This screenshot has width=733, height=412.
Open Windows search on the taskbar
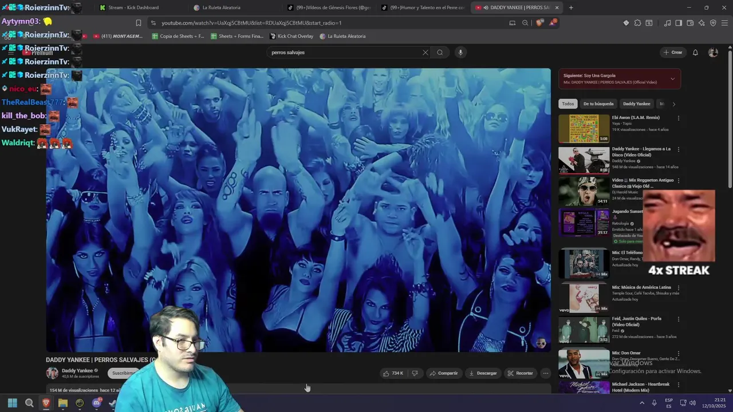(29, 403)
